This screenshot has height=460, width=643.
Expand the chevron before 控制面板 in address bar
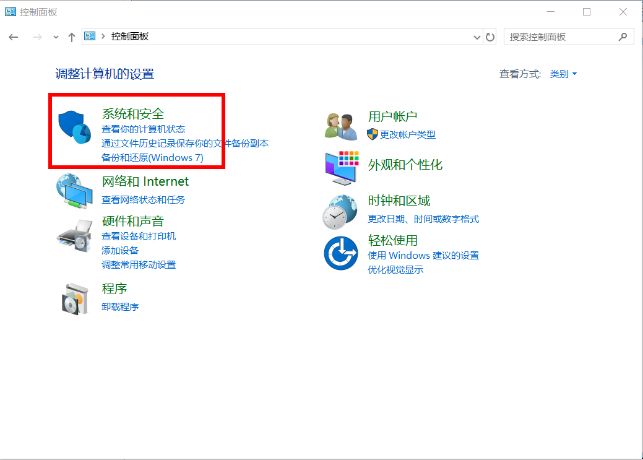[x=103, y=37]
